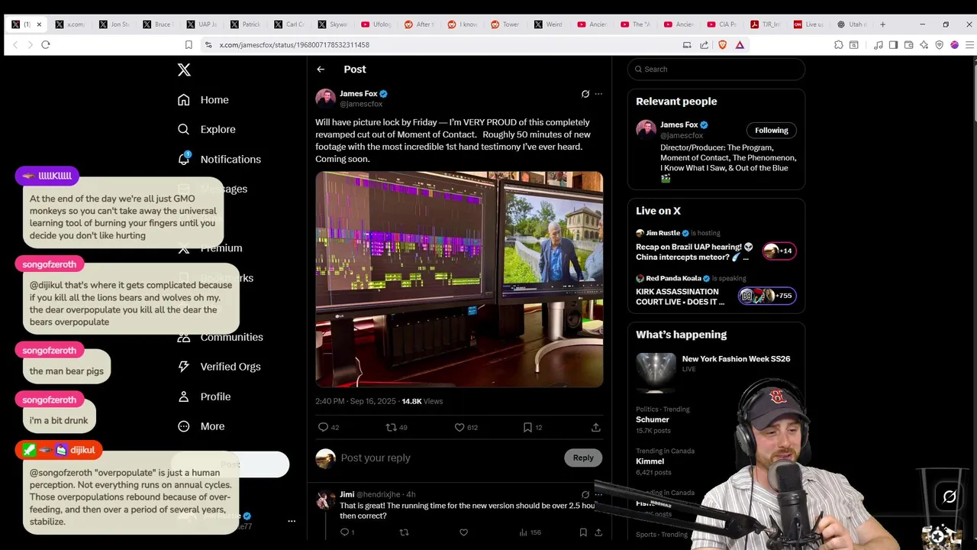
Task: Reload the page in the browser
Action: coord(46,45)
